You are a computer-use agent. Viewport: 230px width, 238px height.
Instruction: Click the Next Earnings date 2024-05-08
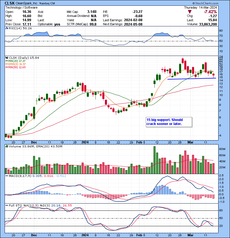(x=133, y=24)
